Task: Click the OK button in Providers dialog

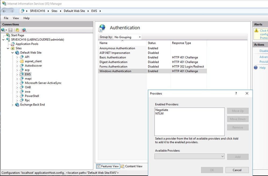Action: (212, 170)
